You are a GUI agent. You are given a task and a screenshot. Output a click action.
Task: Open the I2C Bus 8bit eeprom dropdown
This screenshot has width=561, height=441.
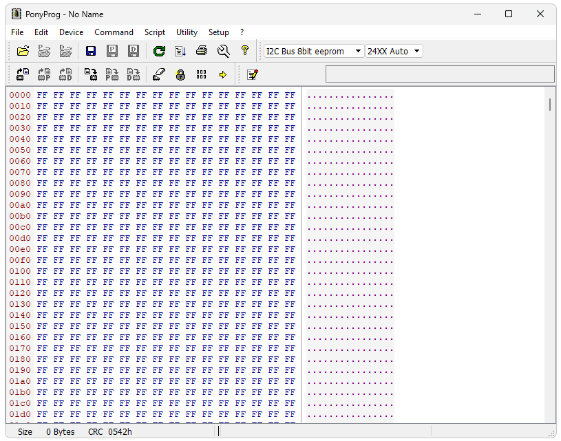click(x=314, y=51)
